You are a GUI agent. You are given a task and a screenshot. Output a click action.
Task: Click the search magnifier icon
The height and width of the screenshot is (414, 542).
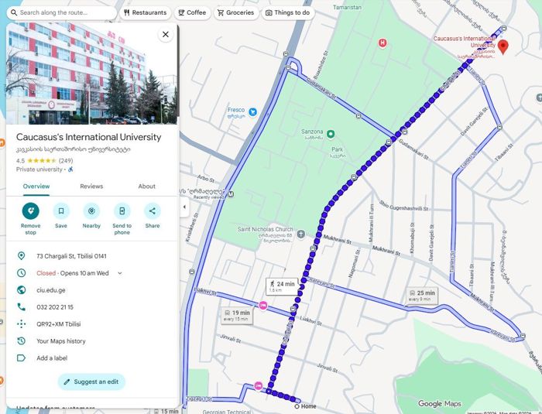(x=14, y=13)
